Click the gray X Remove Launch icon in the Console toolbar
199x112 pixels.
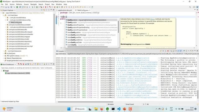point(163,51)
